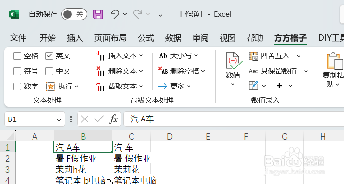Open the Redo history dropdown arrow
Viewport: 344px width, 184px height.
(x=148, y=14)
